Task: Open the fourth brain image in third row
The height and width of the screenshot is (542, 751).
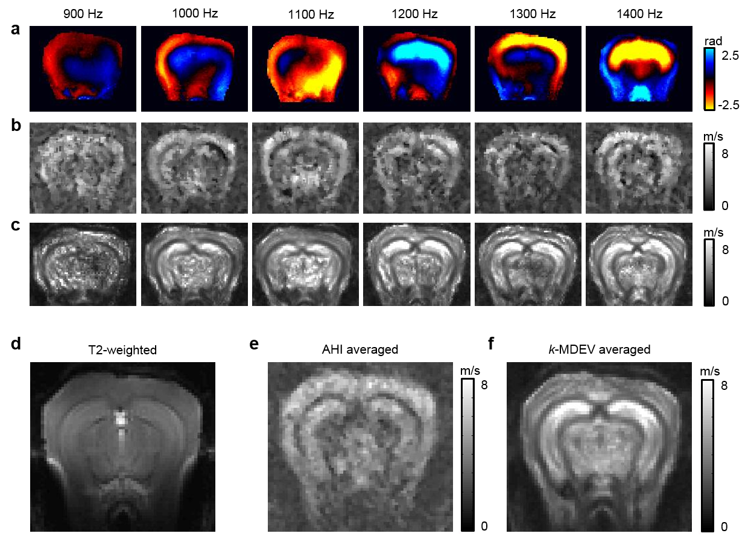Action: [416, 264]
